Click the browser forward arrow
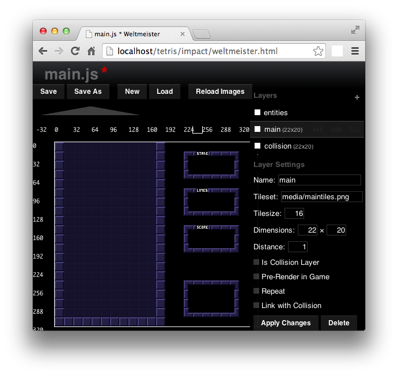398x376 pixels. [59, 51]
